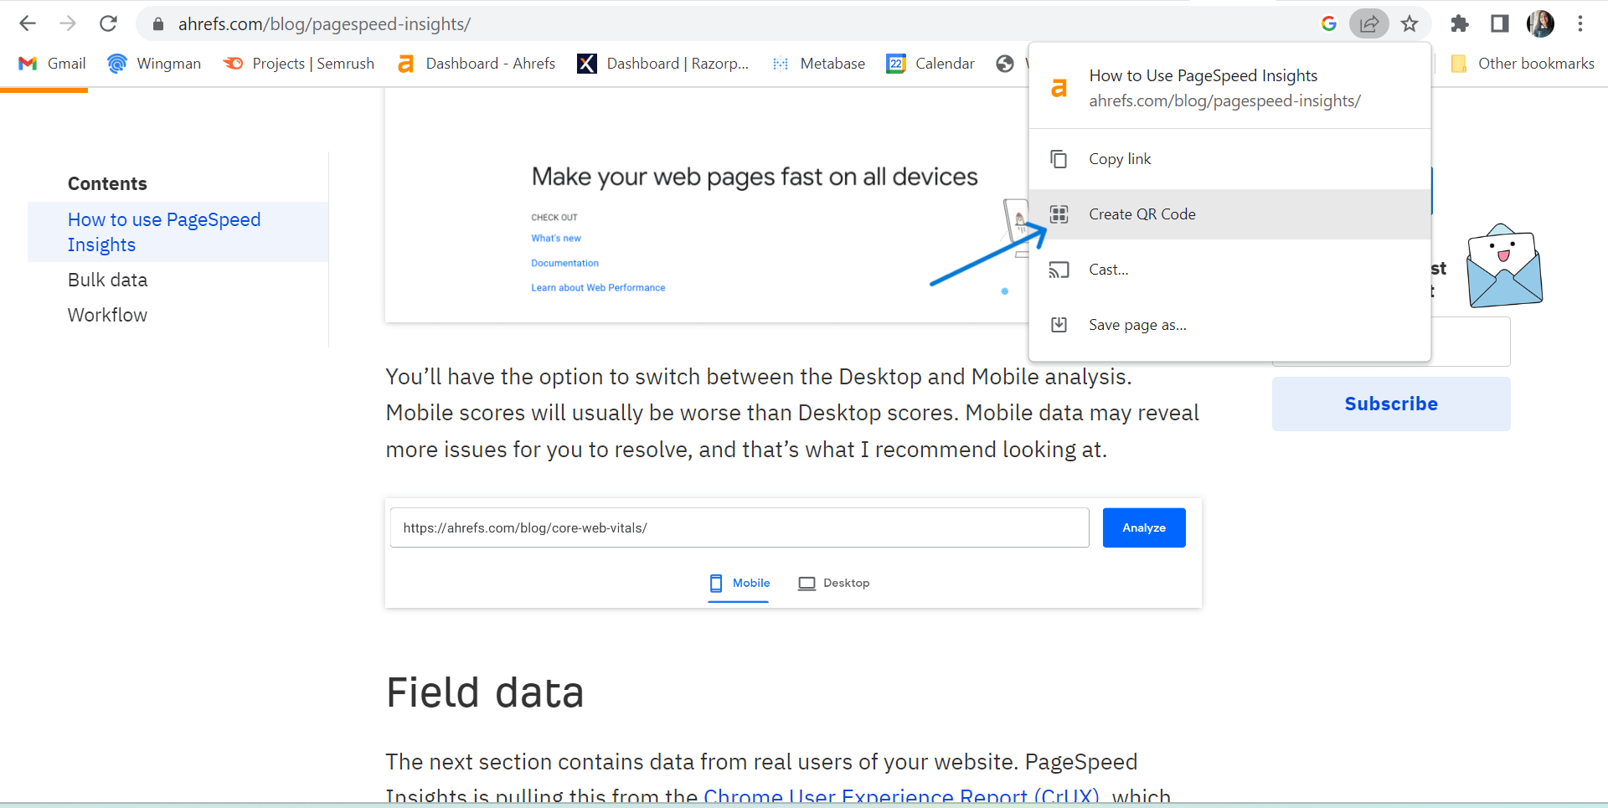The height and width of the screenshot is (808, 1608).
Task: Open the user profile avatar
Action: point(1540,23)
